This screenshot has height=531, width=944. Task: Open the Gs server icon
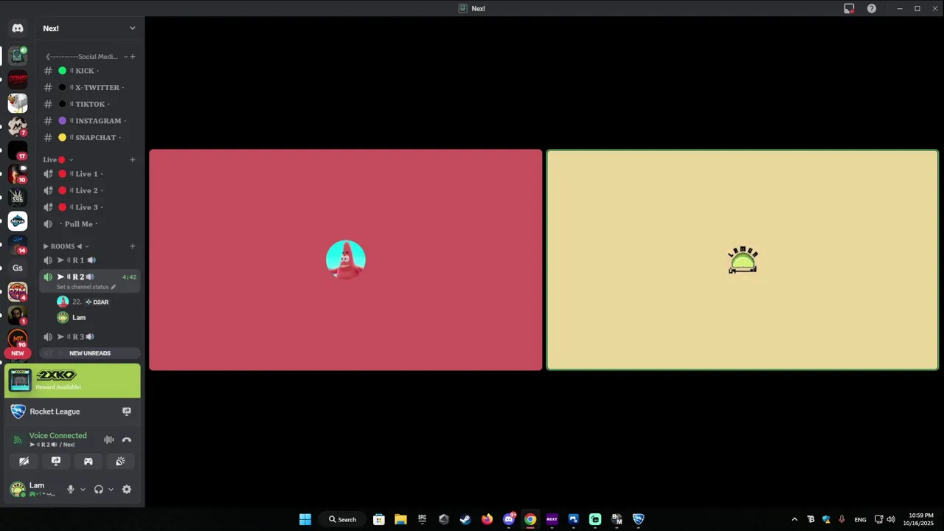(x=18, y=268)
